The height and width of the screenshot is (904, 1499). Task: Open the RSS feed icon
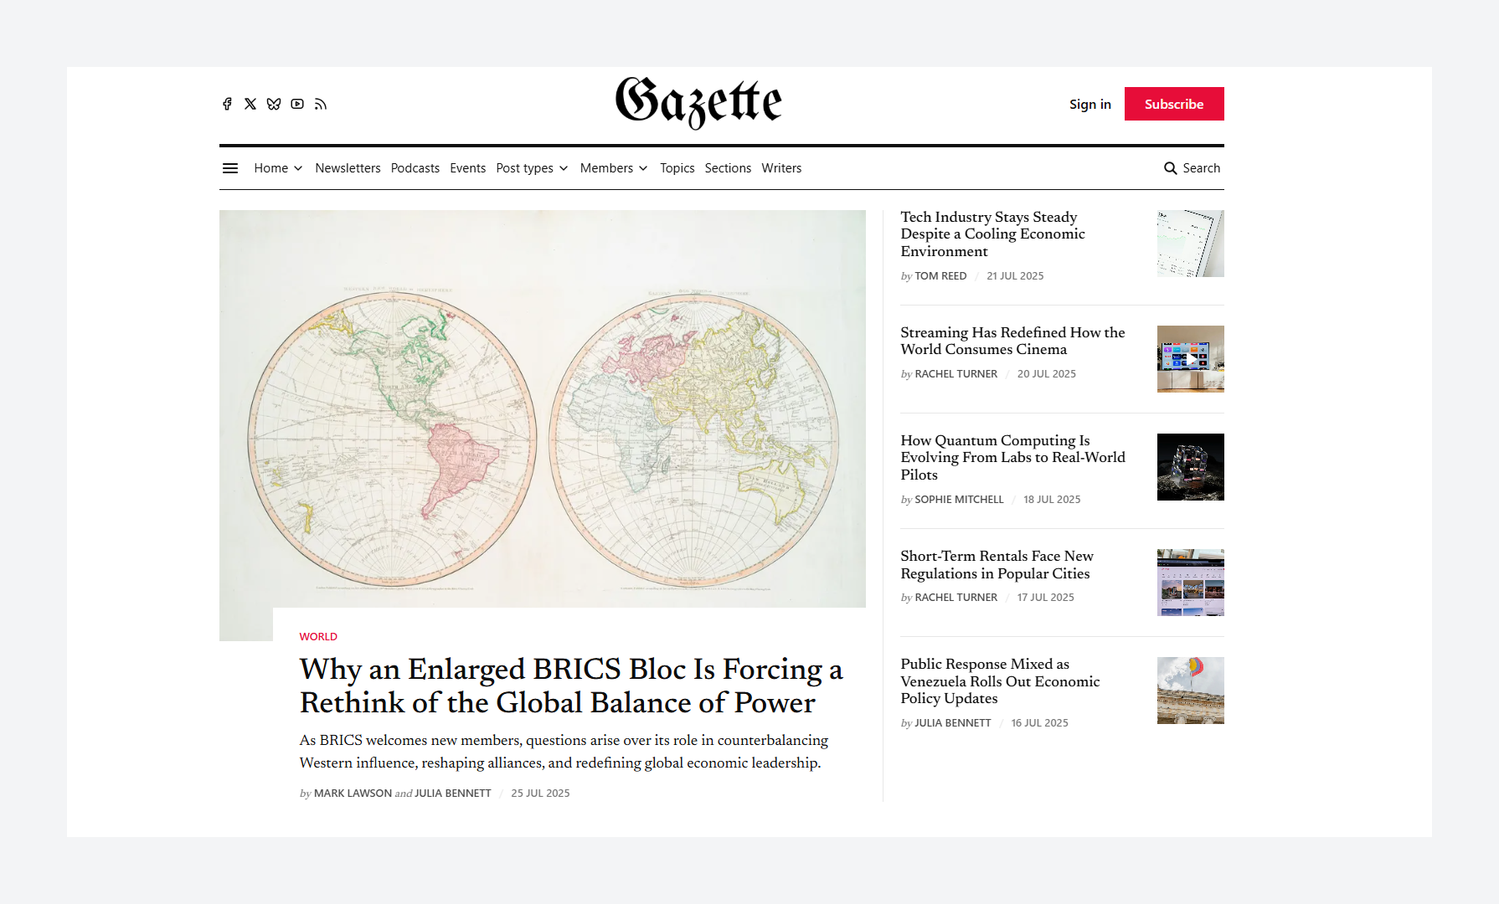(x=321, y=104)
